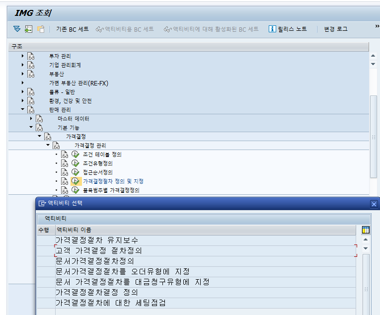The height and width of the screenshot is (315, 380).
Task: Open documentation icon for 조건유형정의
Action: 65,163
